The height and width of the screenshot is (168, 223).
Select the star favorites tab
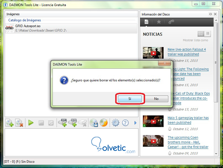click(159, 22)
